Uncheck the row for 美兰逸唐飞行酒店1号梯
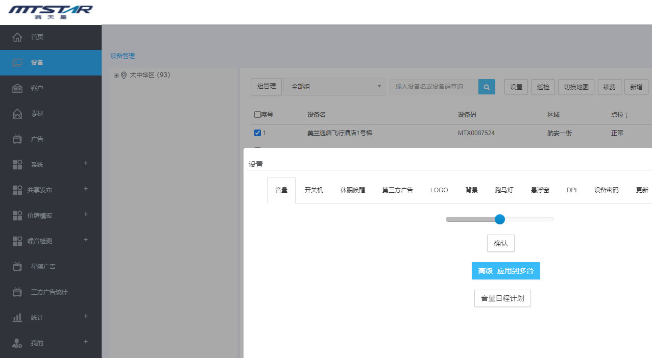Screen dimensions: 652x358 coord(258,133)
